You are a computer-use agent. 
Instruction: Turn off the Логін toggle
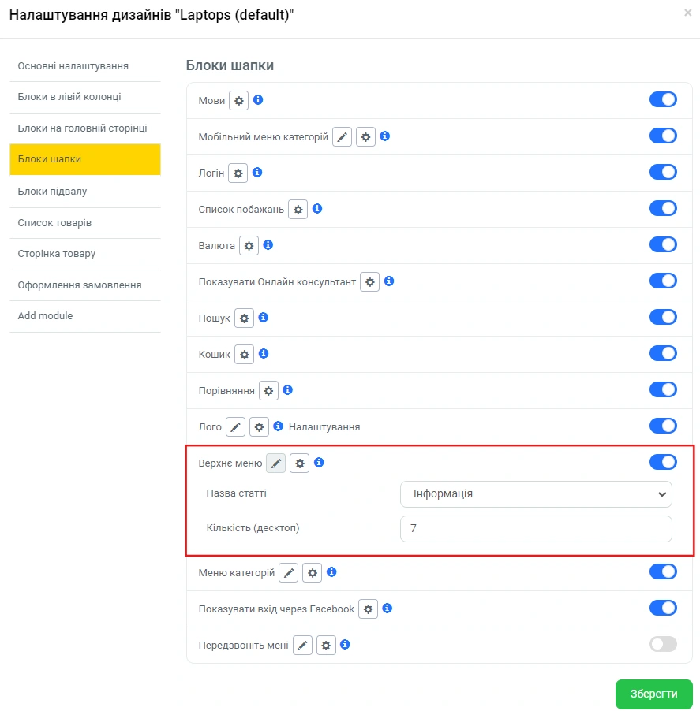tap(663, 172)
